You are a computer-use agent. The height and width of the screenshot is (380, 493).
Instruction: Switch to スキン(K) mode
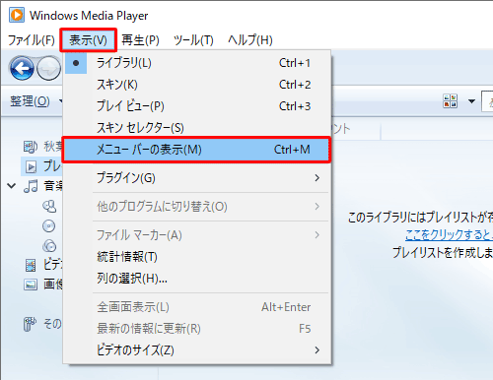point(196,85)
